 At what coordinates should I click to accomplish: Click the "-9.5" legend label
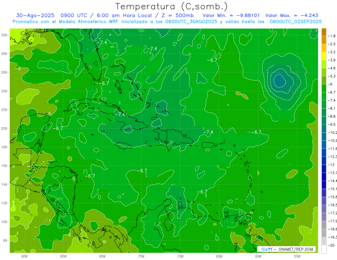pos(332,124)
